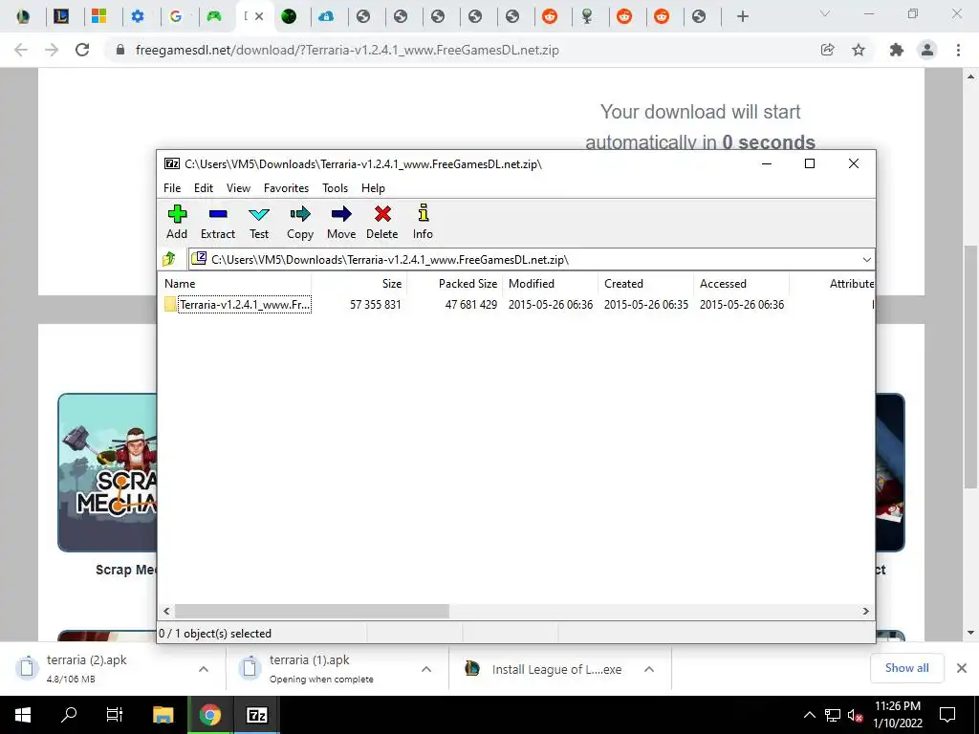Image resolution: width=979 pixels, height=734 pixels.
Task: Click the Chrome back arrow
Action: pyautogui.click(x=21, y=50)
